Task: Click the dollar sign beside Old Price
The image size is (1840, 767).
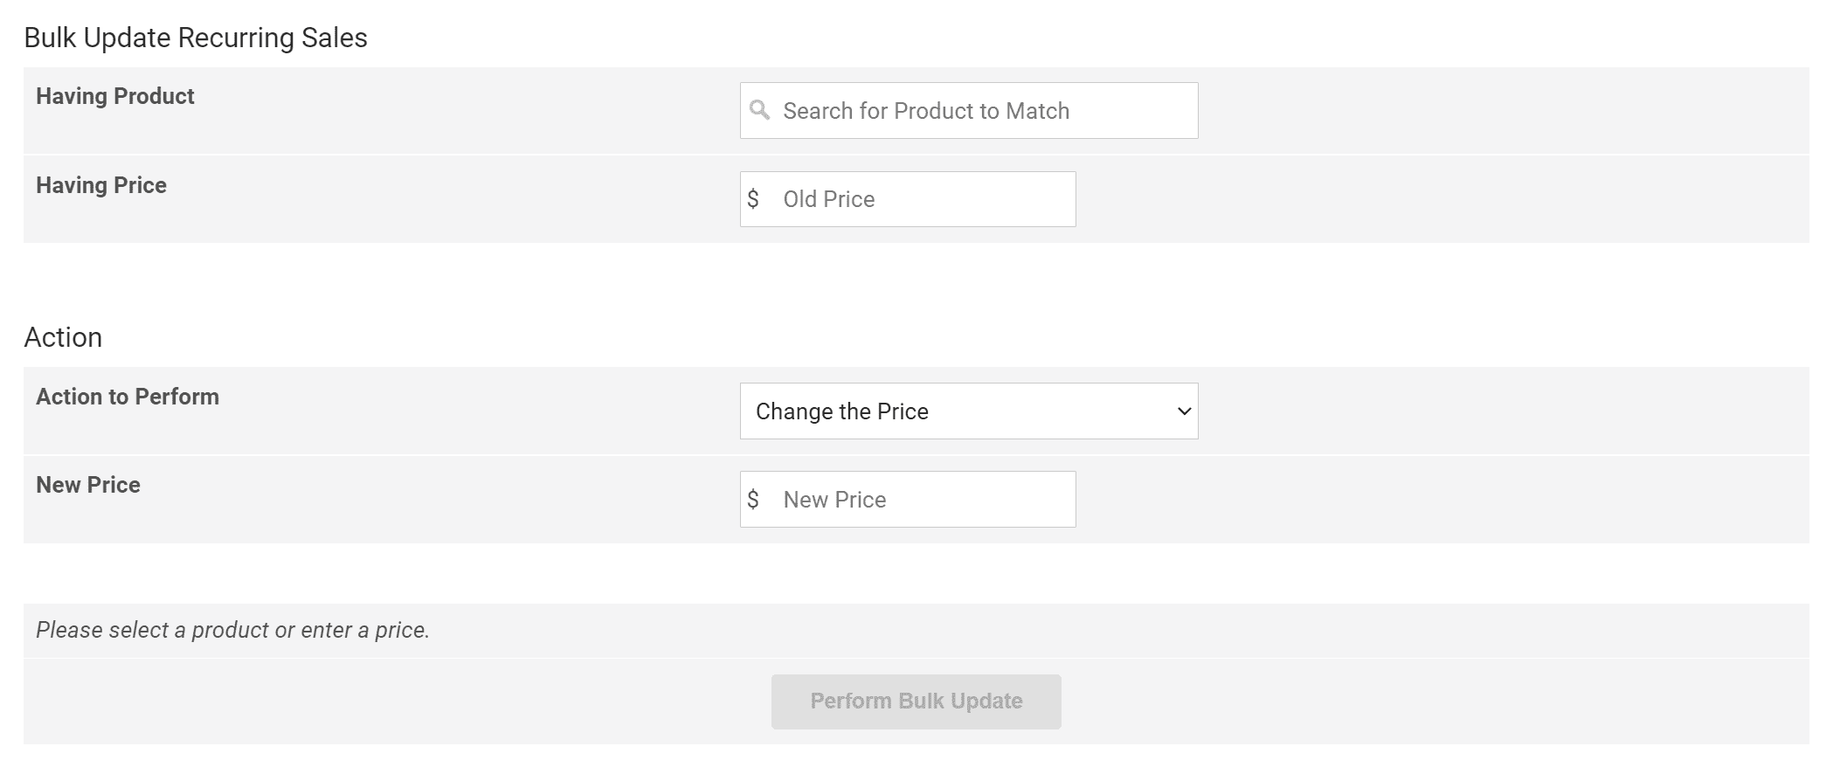Action: (x=753, y=199)
